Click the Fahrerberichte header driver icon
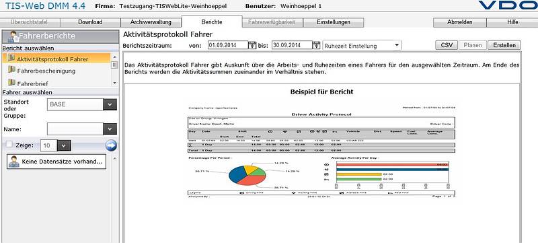 (13, 36)
